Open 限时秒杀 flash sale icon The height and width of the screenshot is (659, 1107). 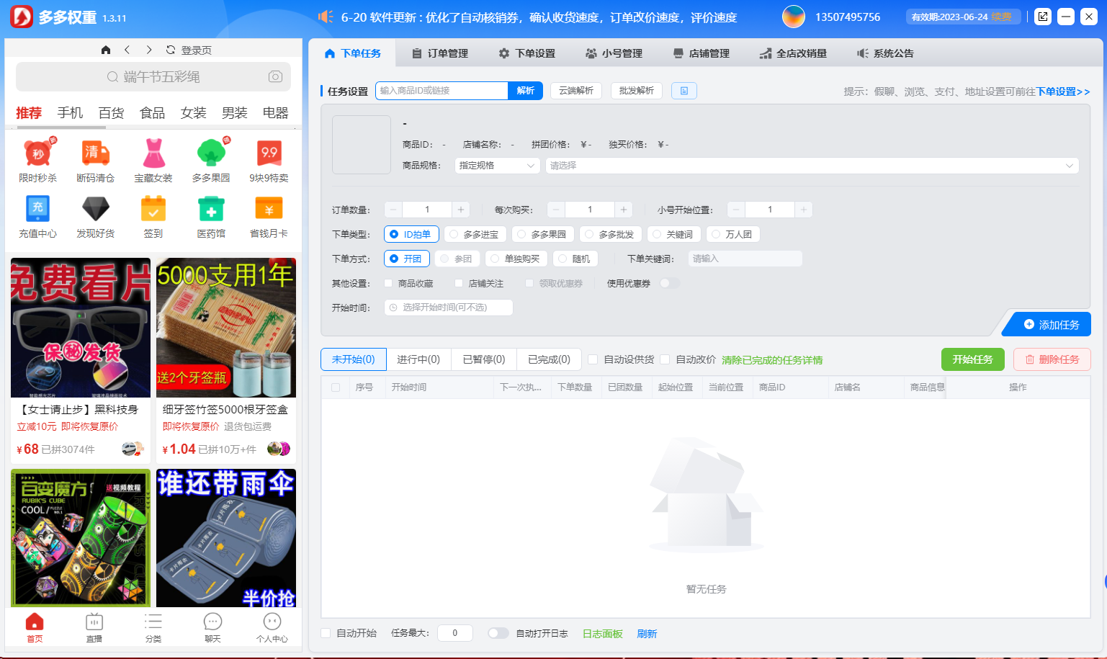38,153
